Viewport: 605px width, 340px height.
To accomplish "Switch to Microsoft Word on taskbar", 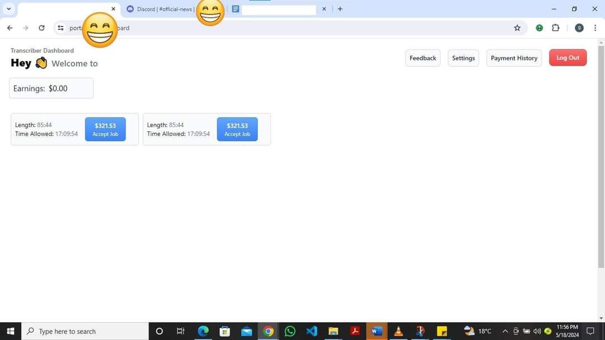I will tap(376, 331).
